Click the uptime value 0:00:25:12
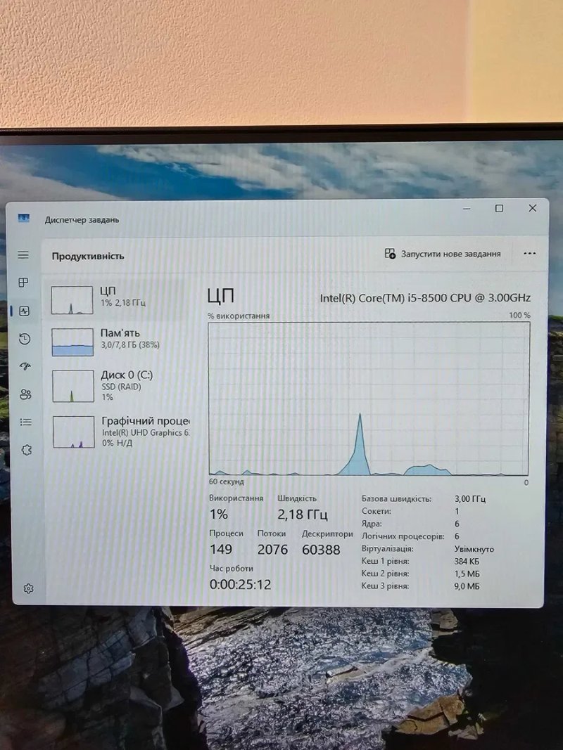Screen dimensions: 563x750 click(240, 585)
